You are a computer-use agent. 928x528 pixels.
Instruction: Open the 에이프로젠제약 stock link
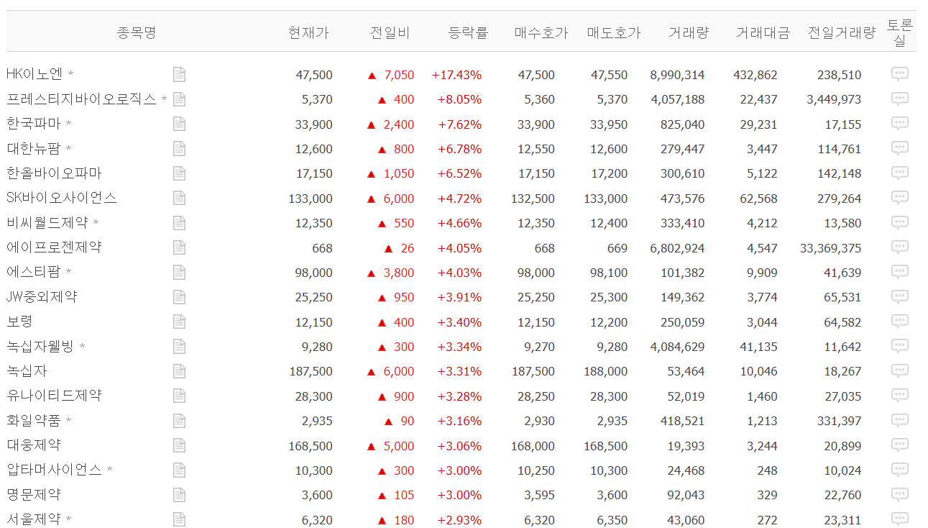click(54, 247)
